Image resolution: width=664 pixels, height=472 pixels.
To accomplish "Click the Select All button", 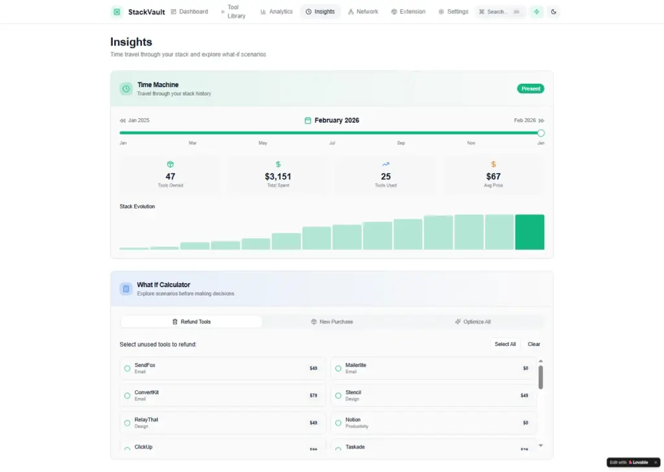I will pos(505,344).
